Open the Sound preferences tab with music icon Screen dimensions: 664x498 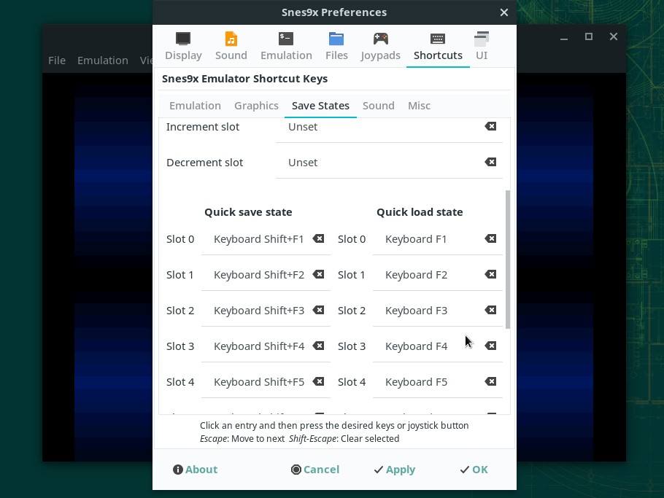point(231,46)
